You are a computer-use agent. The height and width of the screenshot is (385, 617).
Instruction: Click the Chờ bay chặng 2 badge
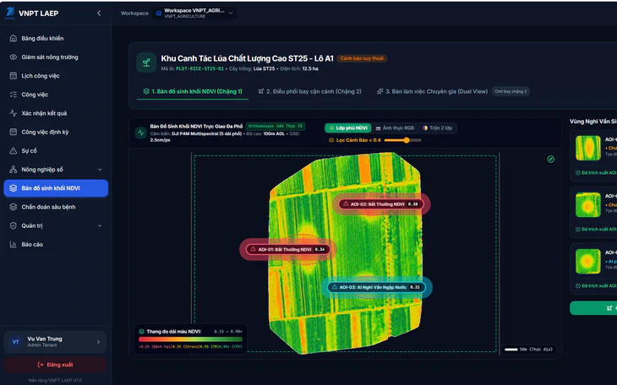click(511, 91)
